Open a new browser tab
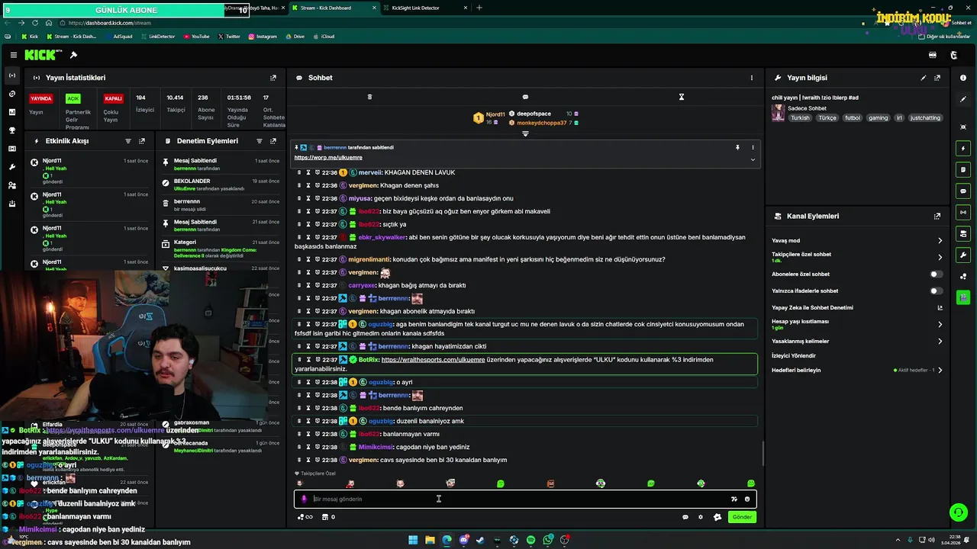Screen dimensions: 977x549 (x=479, y=8)
